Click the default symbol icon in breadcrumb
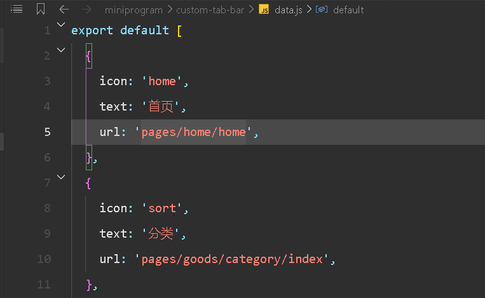 (322, 10)
